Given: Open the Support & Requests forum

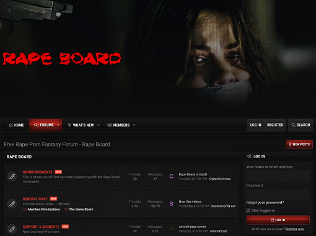Looking at the screenshot, I should tap(41, 227).
